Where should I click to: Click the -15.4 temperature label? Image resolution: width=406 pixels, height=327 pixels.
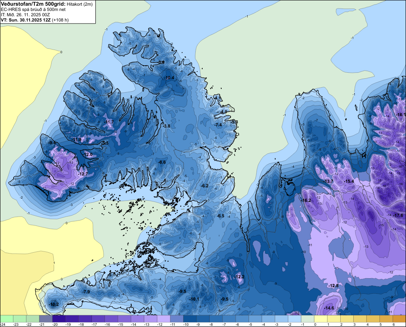point(349,182)
